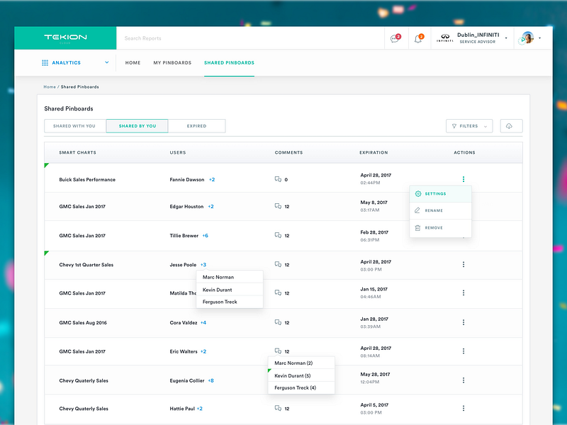Image resolution: width=567 pixels, height=425 pixels.
Task: Click comments icon in Tillie Brewer row
Action: (278, 235)
